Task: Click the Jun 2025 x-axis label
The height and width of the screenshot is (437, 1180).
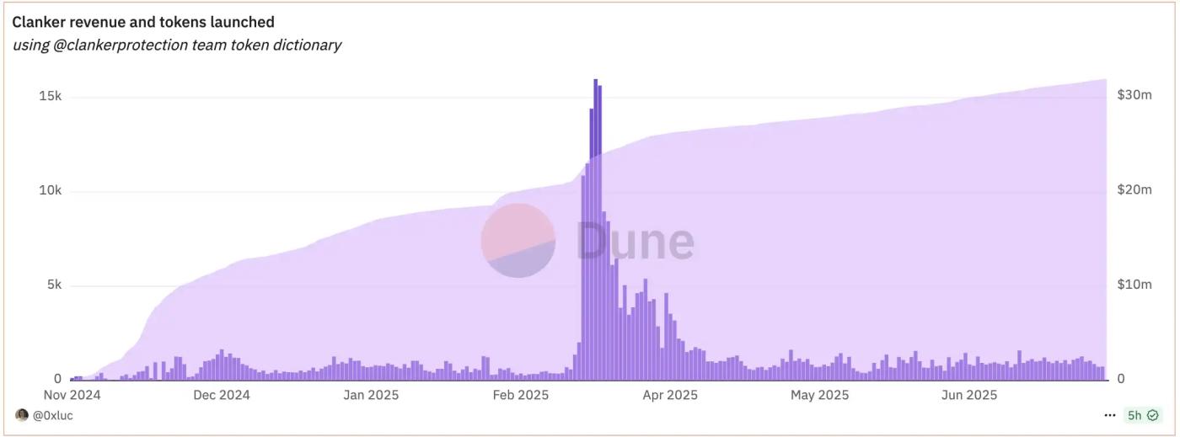Action: click(969, 394)
